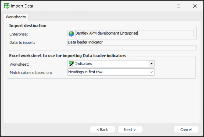
Task: Go back with the Back button
Action: 102,130
